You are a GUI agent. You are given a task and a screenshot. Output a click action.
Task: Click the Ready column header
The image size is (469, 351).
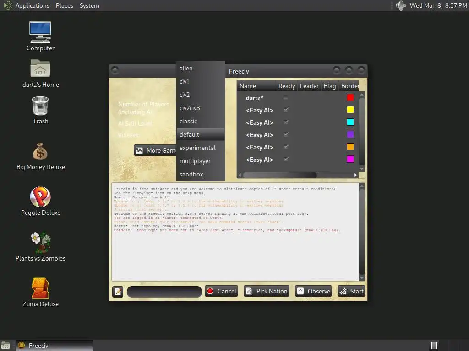click(x=287, y=86)
